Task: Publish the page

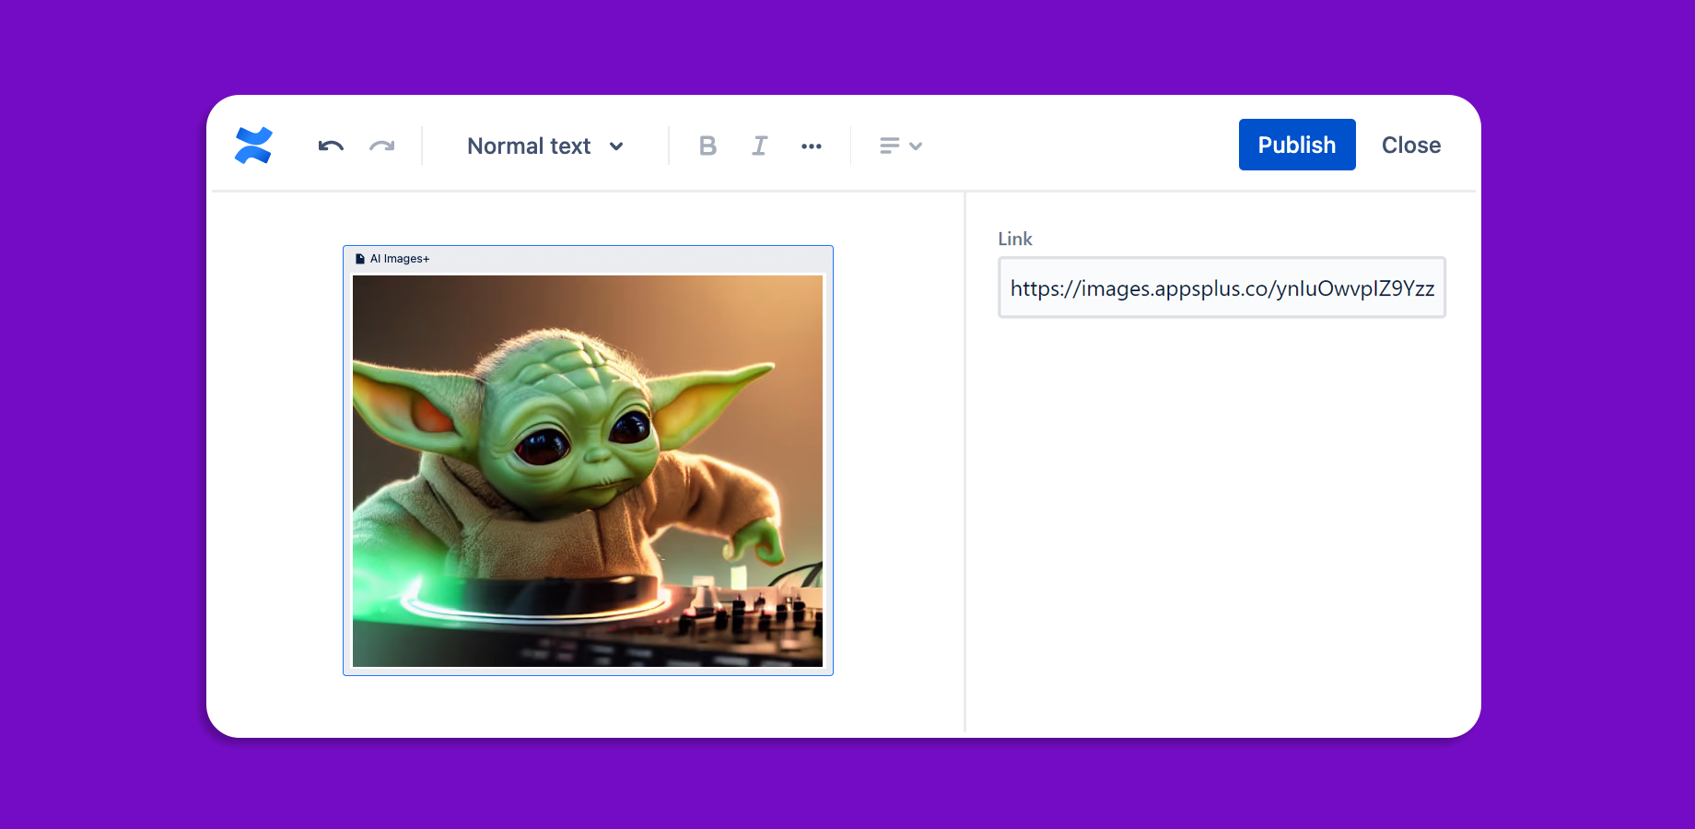Action: 1297,145
